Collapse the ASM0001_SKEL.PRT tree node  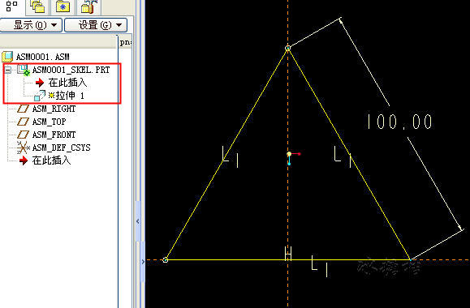[8, 71]
